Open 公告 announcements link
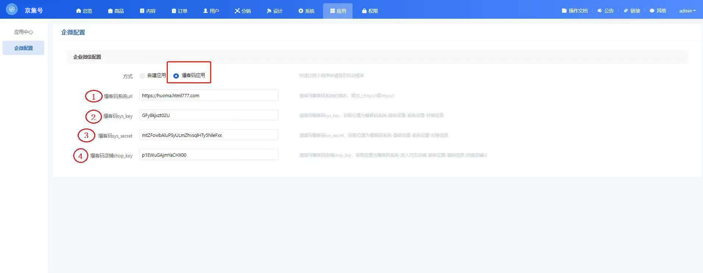 (x=606, y=11)
